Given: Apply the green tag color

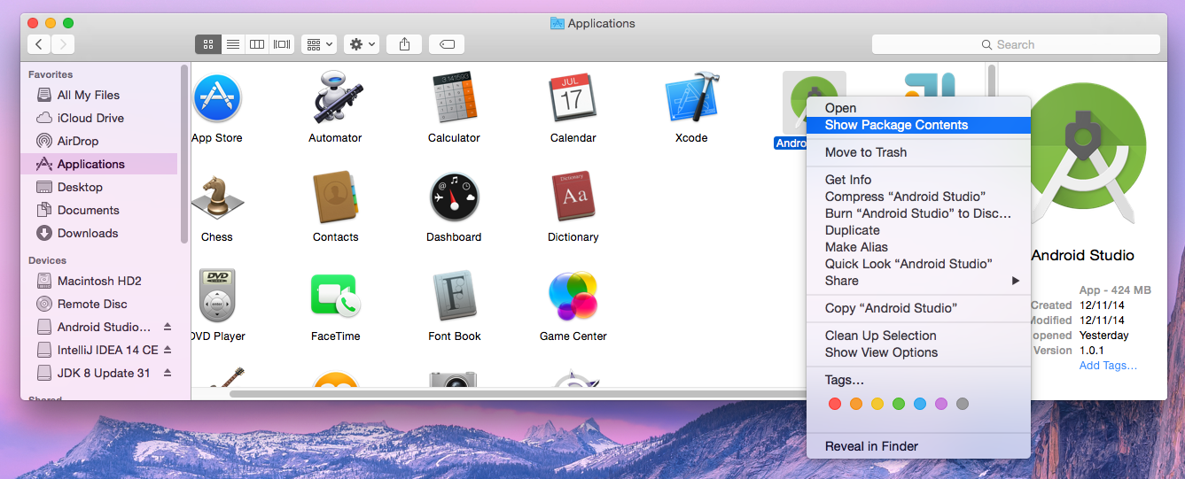Looking at the screenshot, I should (x=899, y=404).
